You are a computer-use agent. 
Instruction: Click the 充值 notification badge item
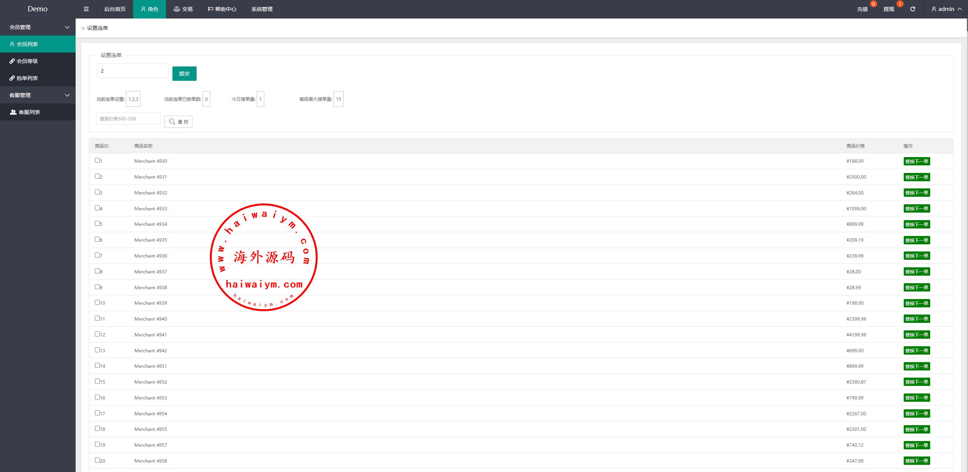[863, 9]
